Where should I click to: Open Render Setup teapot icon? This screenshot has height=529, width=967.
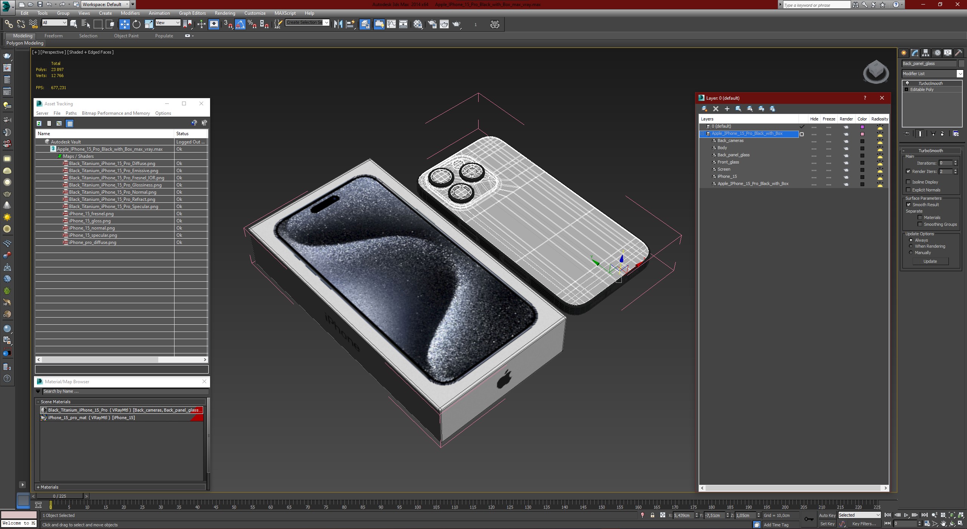click(x=432, y=24)
